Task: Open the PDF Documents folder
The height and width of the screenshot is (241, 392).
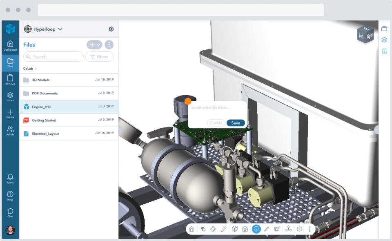Action: [69, 93]
